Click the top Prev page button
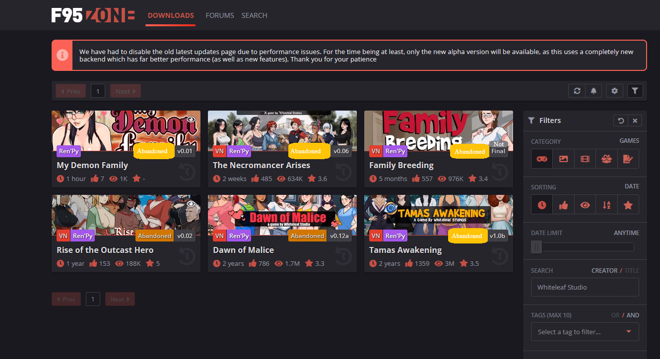Screen dimensions: 660x359 [x=70, y=91]
